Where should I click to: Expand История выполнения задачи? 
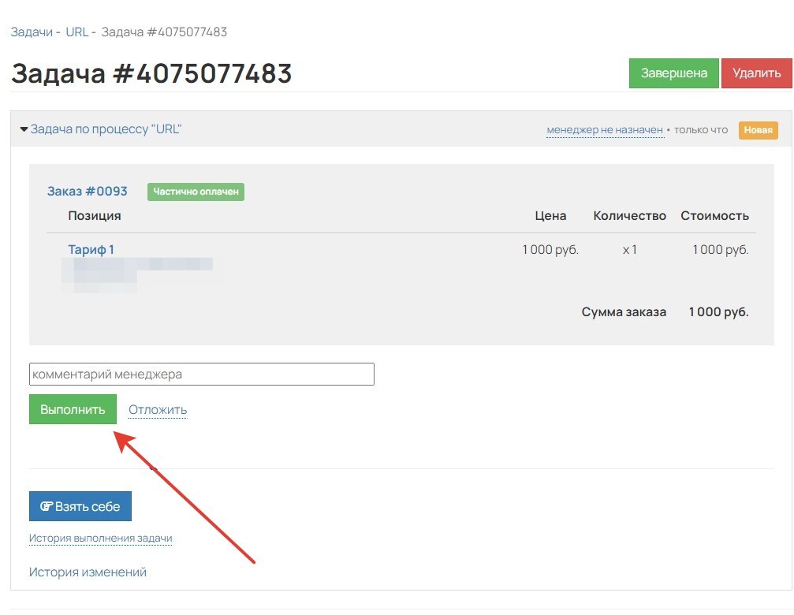click(100, 539)
